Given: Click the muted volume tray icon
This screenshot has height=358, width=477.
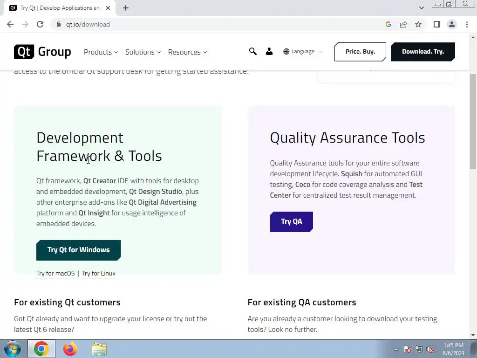Looking at the screenshot, I should [x=430, y=349].
